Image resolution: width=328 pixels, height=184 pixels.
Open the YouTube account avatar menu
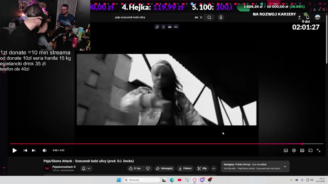317,17
